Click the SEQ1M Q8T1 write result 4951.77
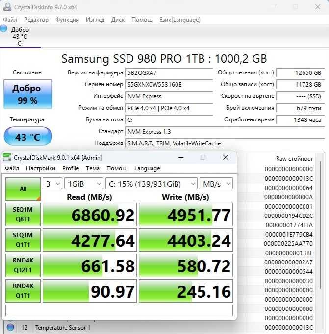This screenshot has height=334, width=329. pos(186,215)
